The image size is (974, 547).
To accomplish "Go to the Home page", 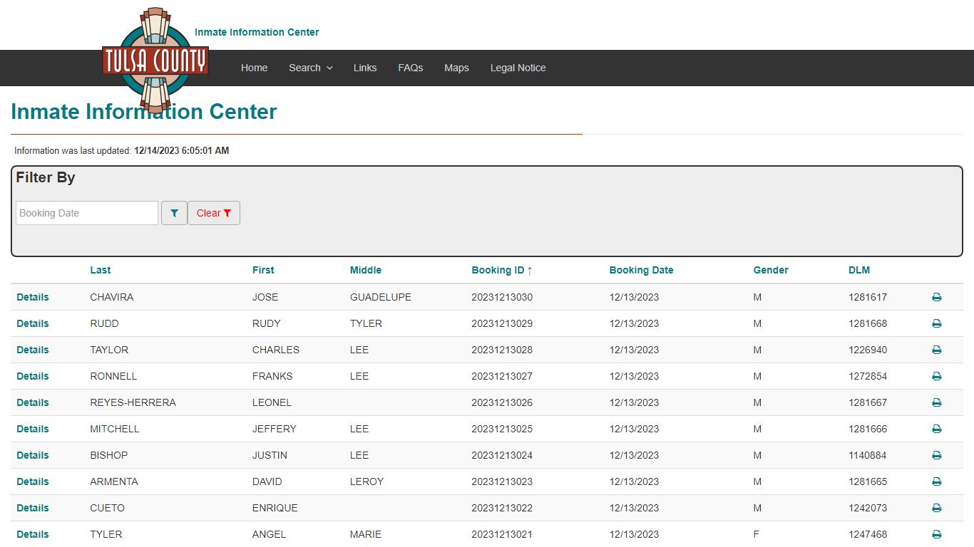I will click(x=254, y=68).
